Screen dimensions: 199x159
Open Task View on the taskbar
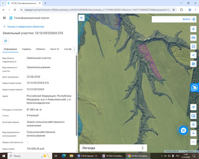(x=56, y=156)
